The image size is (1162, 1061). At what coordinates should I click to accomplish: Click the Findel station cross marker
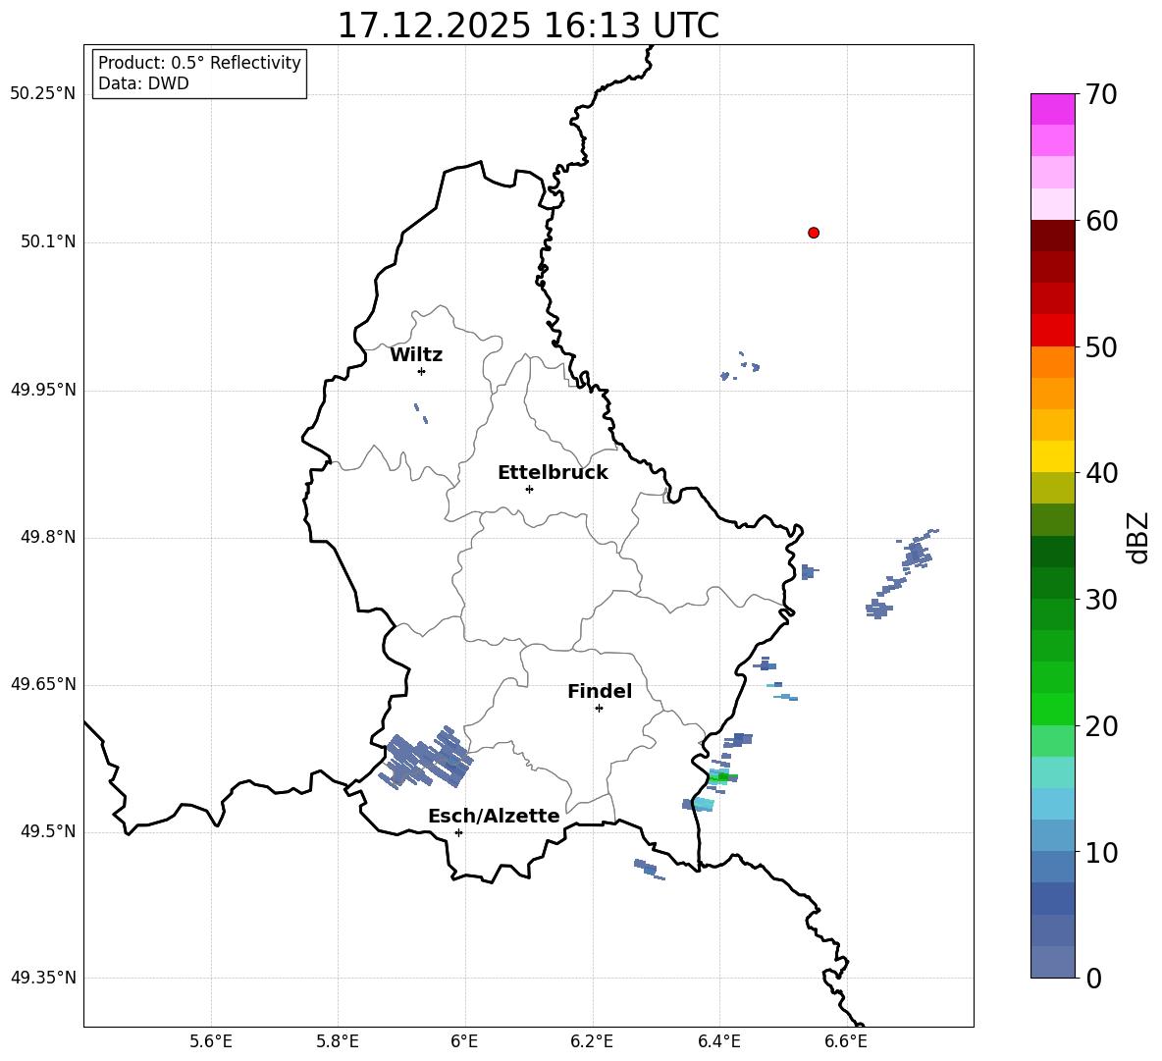599,709
